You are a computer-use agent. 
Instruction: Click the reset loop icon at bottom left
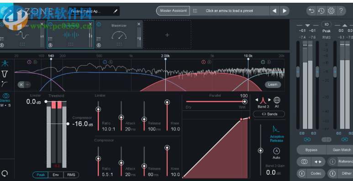tap(5, 173)
